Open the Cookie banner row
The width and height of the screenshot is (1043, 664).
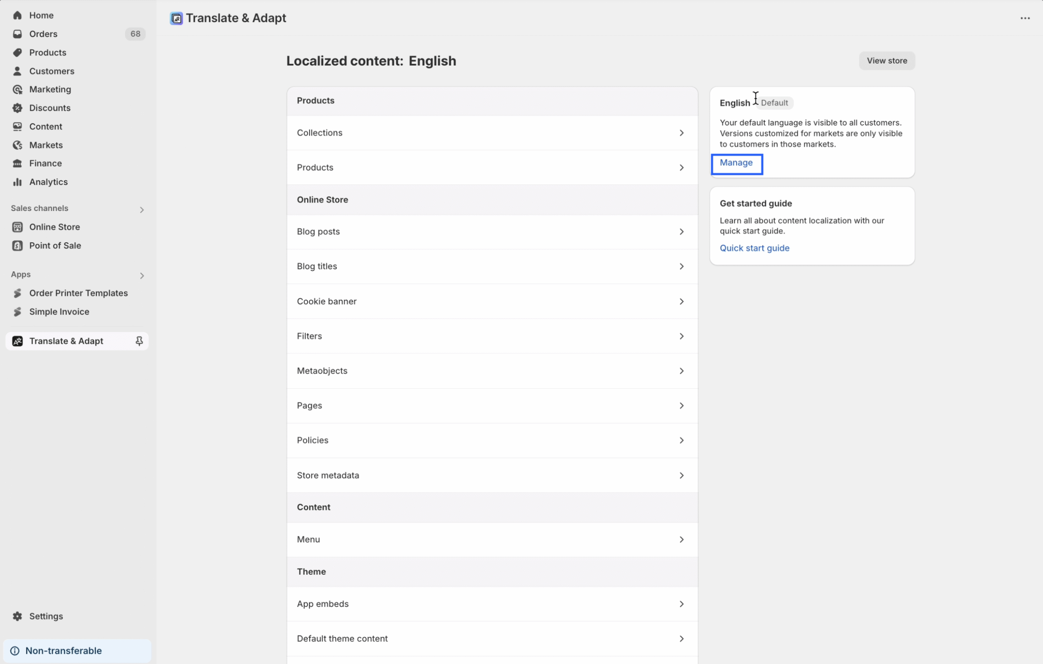click(x=492, y=301)
